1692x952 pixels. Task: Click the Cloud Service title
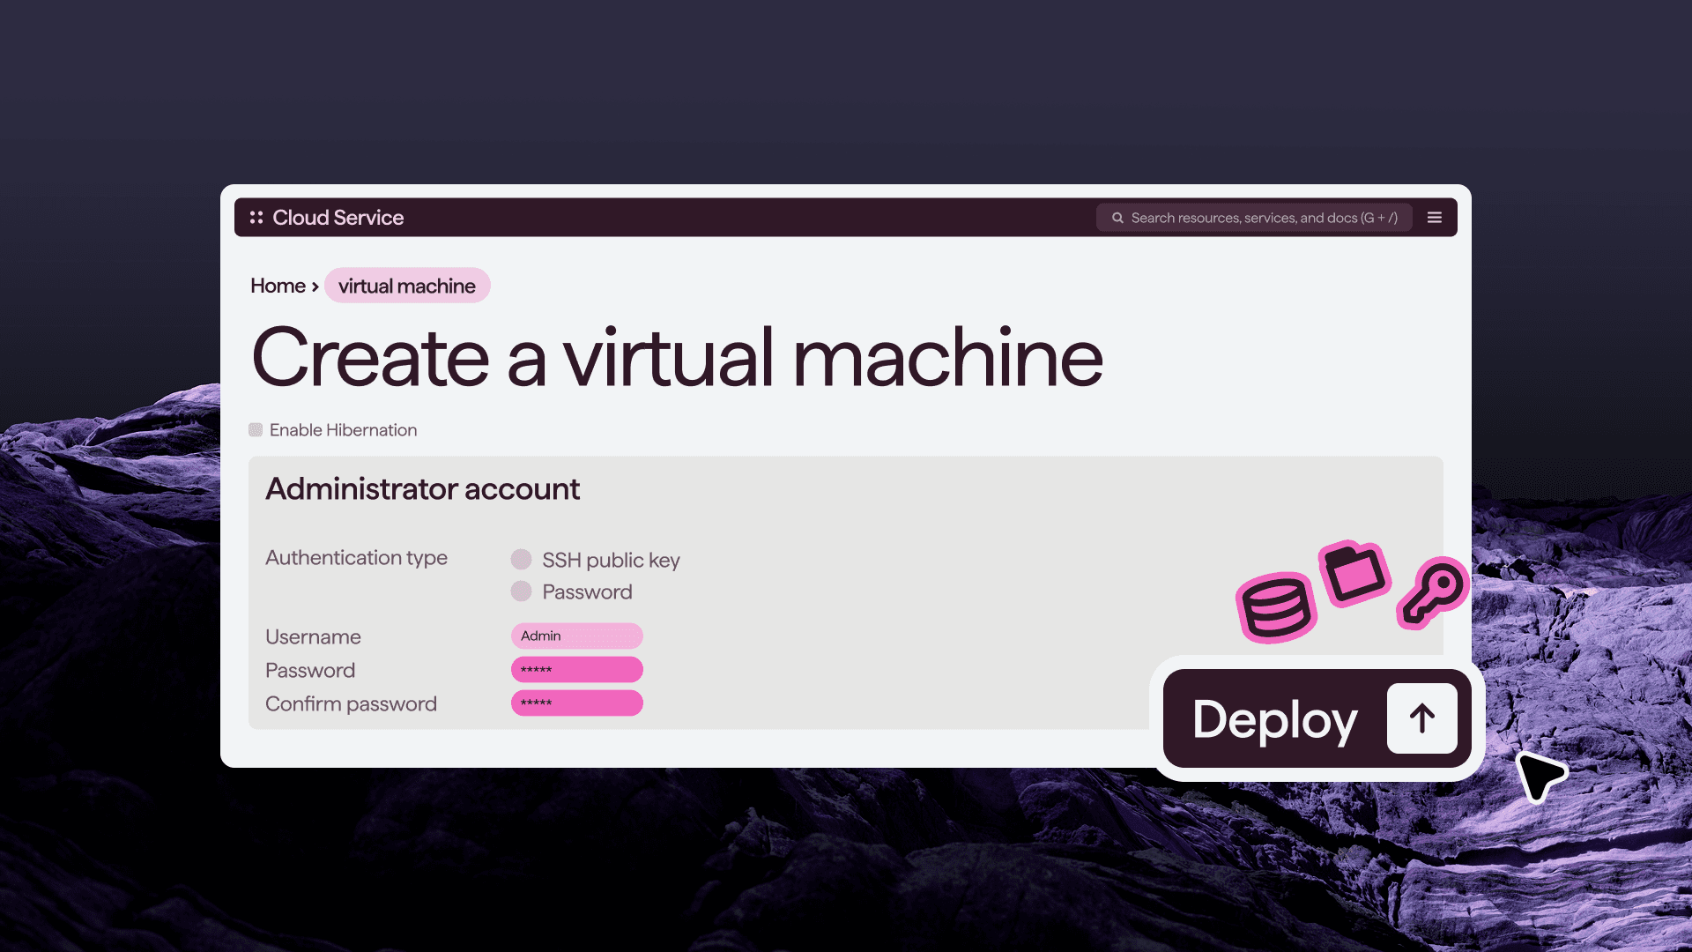coord(338,218)
